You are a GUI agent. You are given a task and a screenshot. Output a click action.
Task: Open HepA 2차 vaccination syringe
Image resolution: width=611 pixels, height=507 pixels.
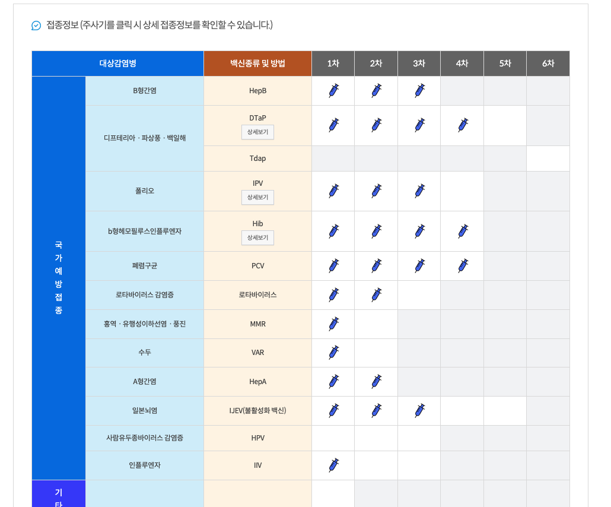click(x=377, y=381)
